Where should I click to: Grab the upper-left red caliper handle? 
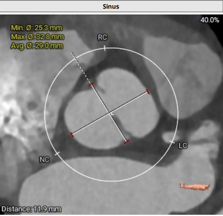[91, 85]
